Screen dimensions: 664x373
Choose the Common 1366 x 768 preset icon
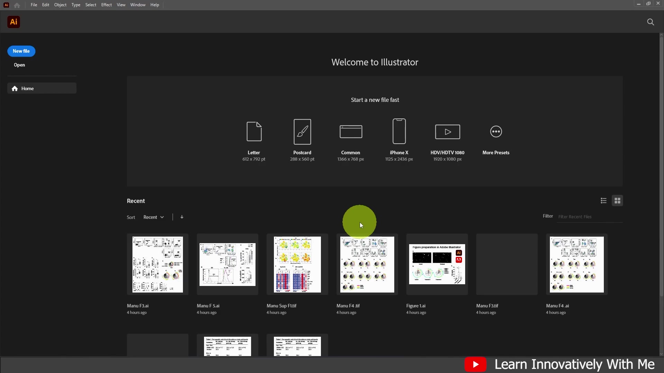pos(351,132)
